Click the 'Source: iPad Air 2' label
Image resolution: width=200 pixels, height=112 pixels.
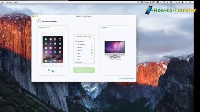44,28
